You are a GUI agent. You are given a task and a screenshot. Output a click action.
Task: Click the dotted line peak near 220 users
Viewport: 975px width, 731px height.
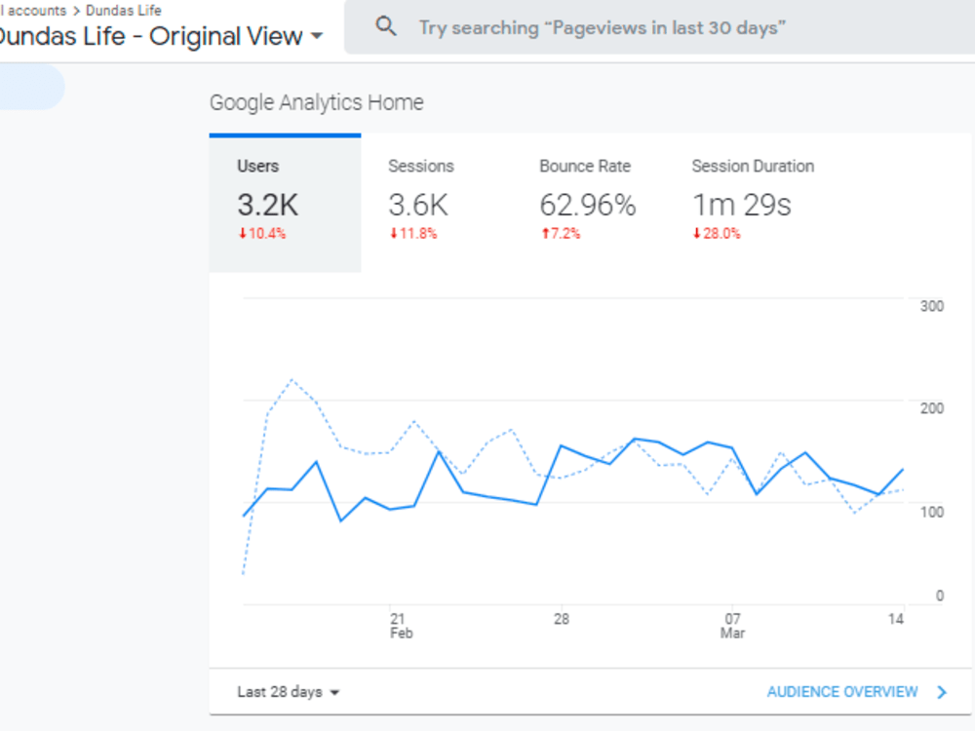(292, 379)
